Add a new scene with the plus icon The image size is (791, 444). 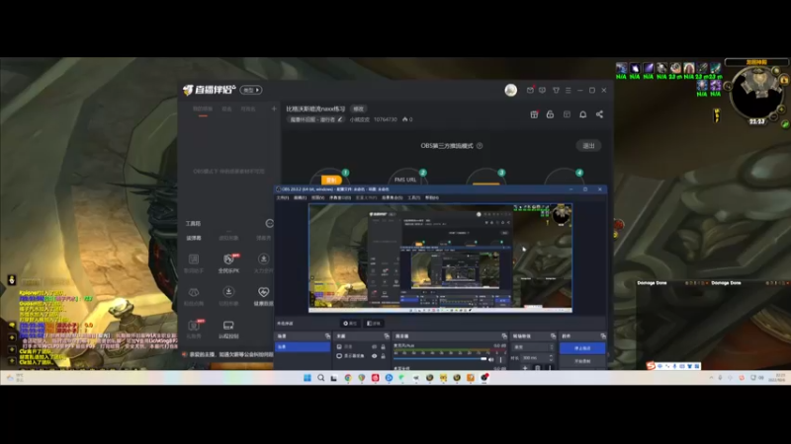pyautogui.click(x=274, y=109)
